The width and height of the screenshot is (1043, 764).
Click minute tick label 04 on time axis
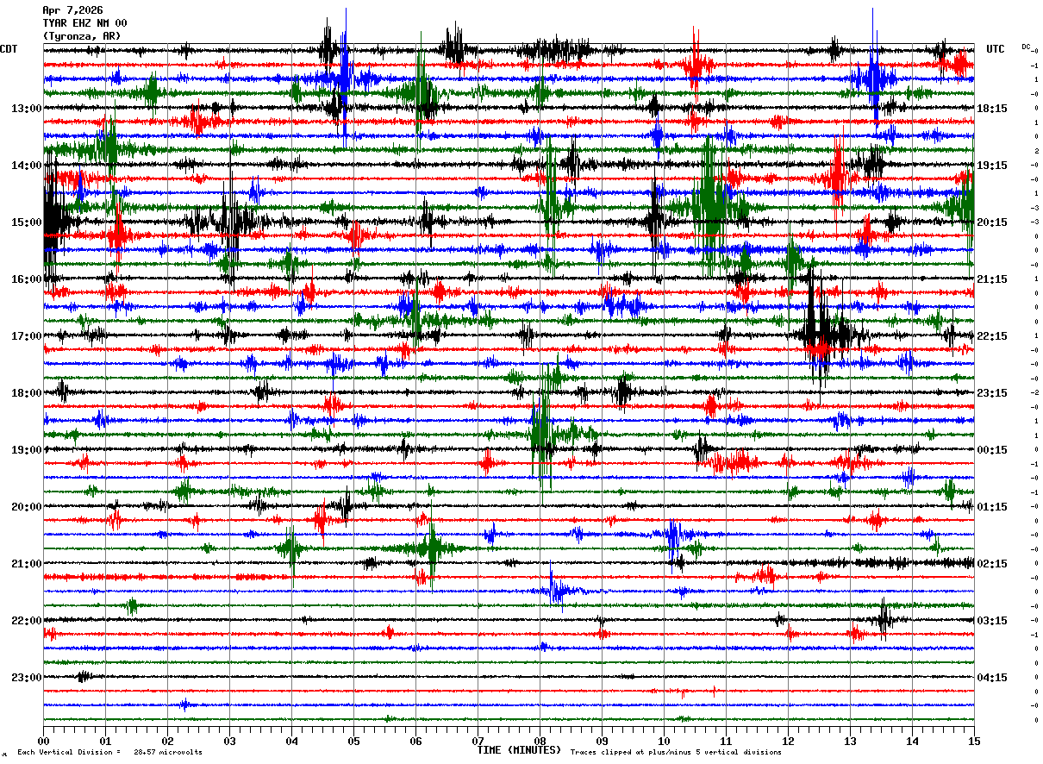pos(291,741)
